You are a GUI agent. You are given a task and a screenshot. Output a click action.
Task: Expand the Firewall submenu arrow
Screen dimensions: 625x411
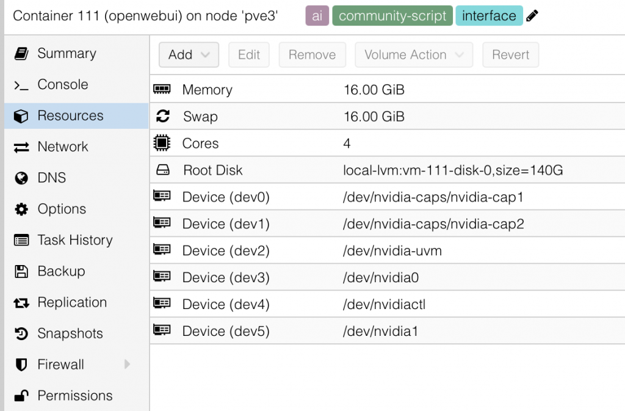point(127,365)
